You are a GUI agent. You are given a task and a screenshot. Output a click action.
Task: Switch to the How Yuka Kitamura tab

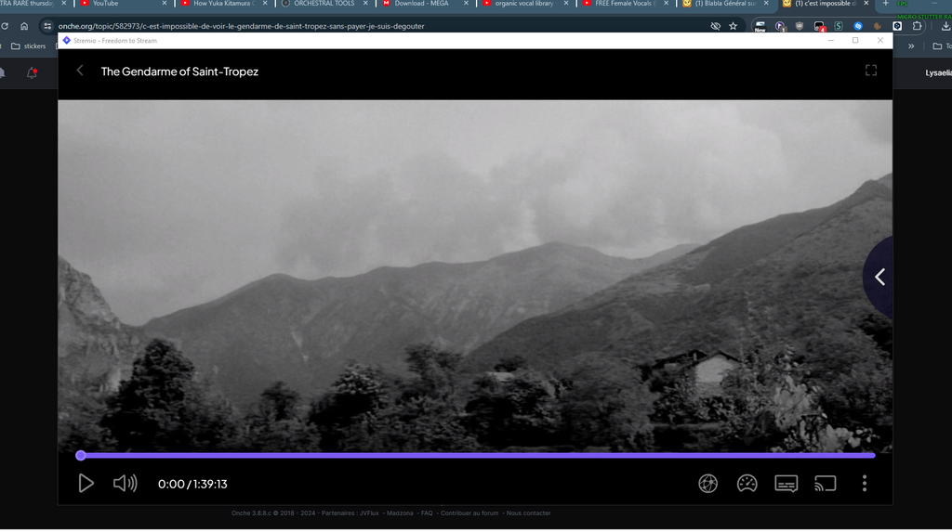(x=224, y=4)
